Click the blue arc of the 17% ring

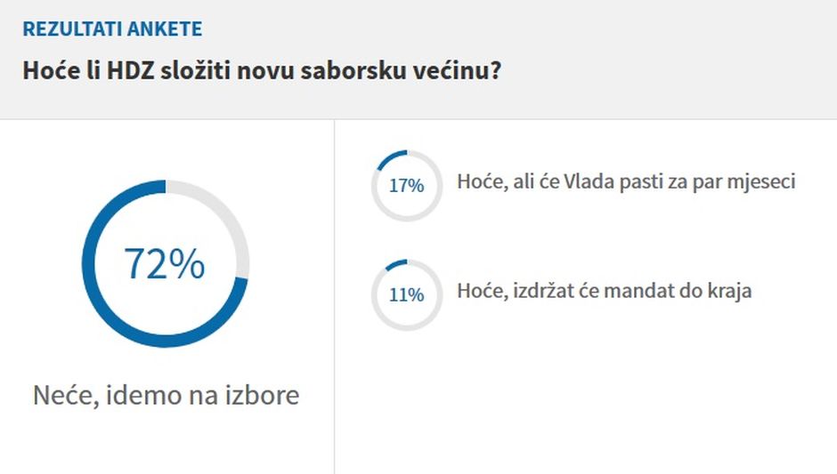(391, 157)
